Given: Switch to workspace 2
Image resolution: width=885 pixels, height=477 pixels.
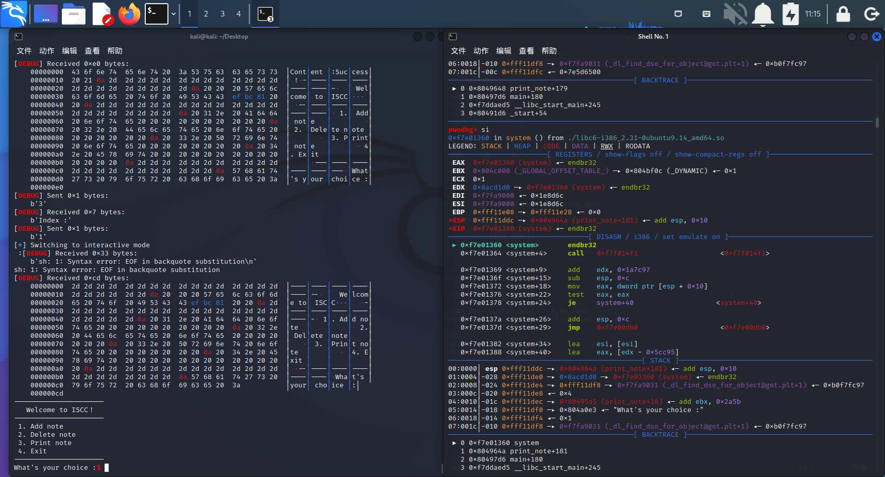Looking at the screenshot, I should tap(206, 14).
